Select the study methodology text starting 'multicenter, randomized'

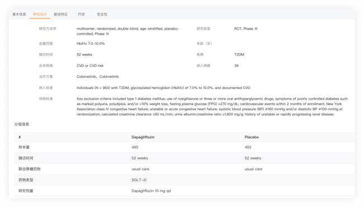click(x=127, y=31)
